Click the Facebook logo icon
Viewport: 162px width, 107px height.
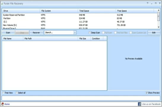click(x=139, y=104)
